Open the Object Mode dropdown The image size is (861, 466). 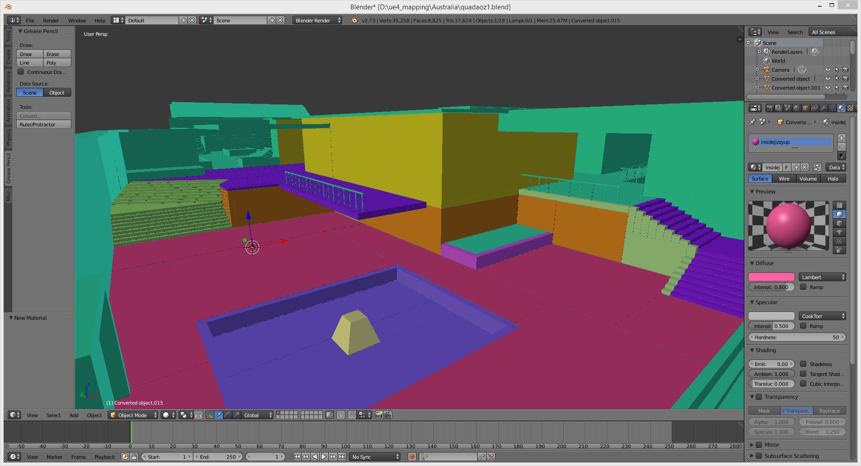134,415
